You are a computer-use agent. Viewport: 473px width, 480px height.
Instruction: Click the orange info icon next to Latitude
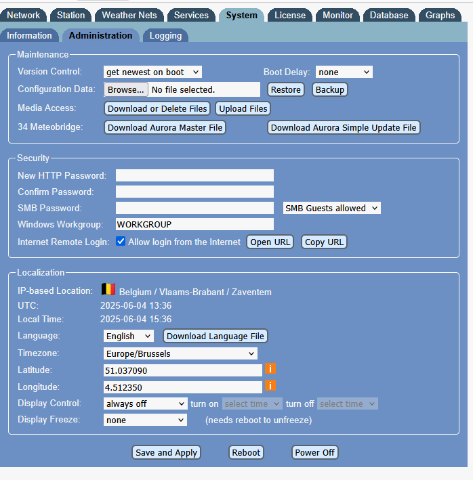(270, 369)
